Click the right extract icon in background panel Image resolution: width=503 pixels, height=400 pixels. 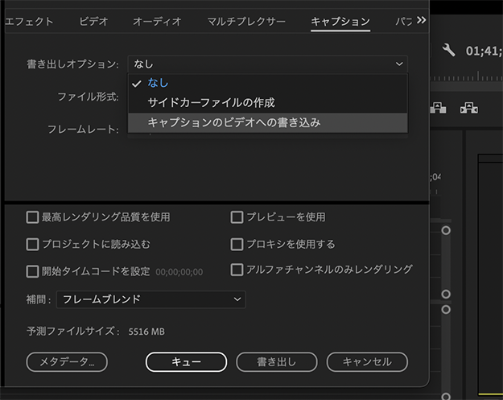pos(469,108)
